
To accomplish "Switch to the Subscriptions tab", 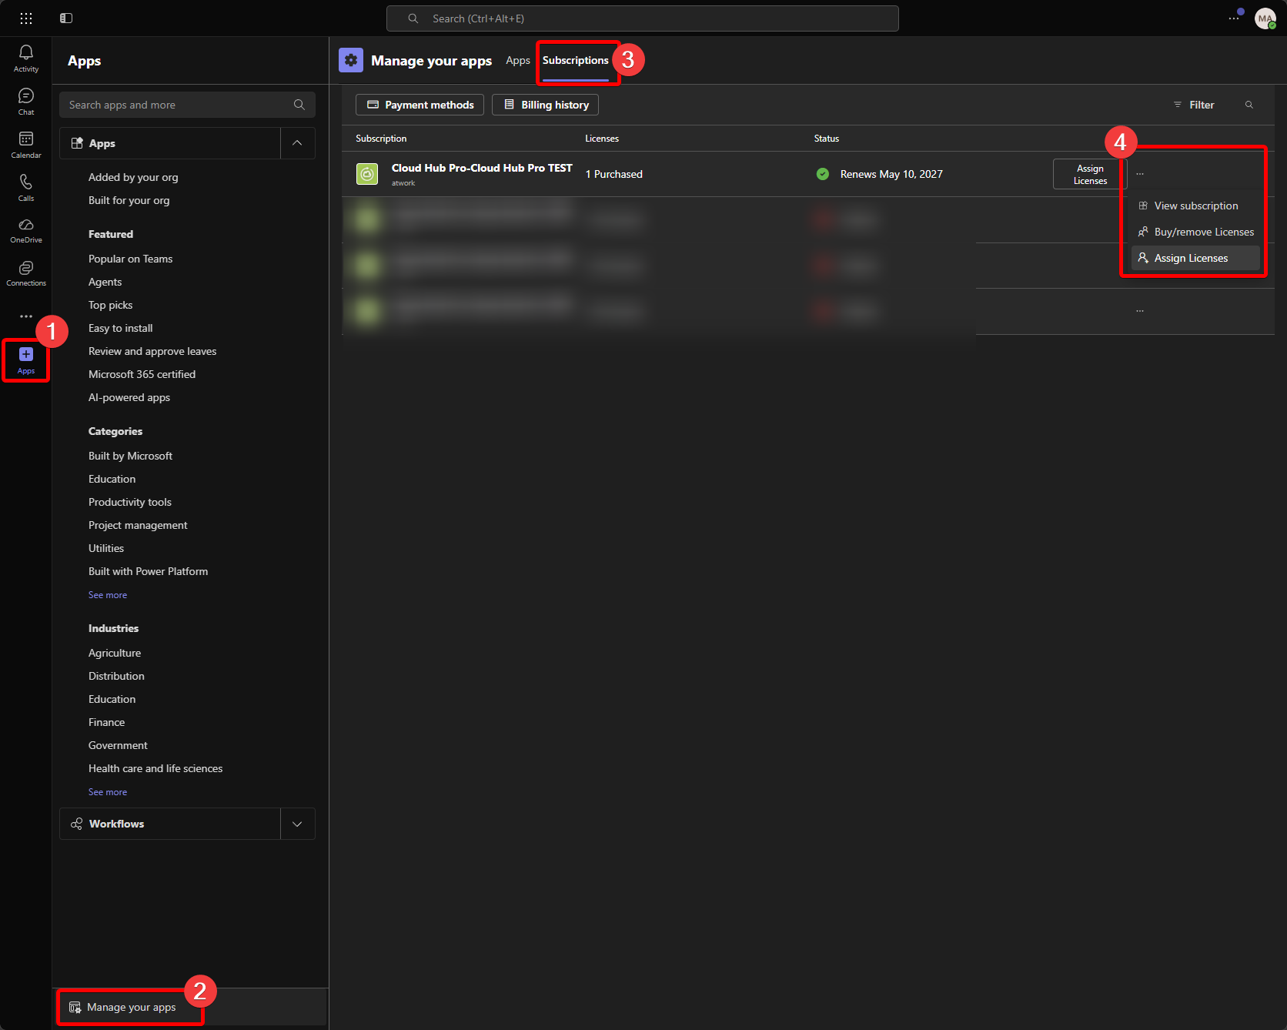I will (576, 60).
